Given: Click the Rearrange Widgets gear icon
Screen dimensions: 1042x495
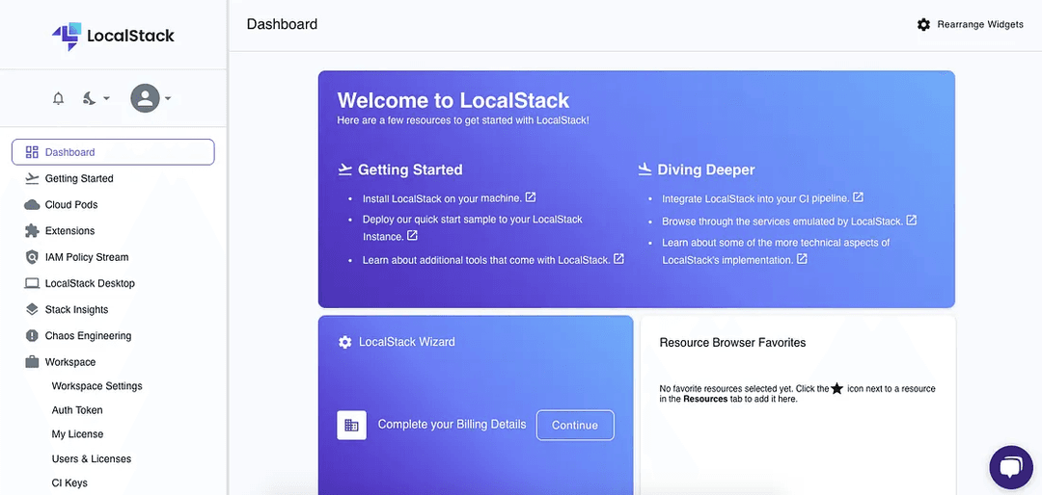Looking at the screenshot, I should 923,24.
